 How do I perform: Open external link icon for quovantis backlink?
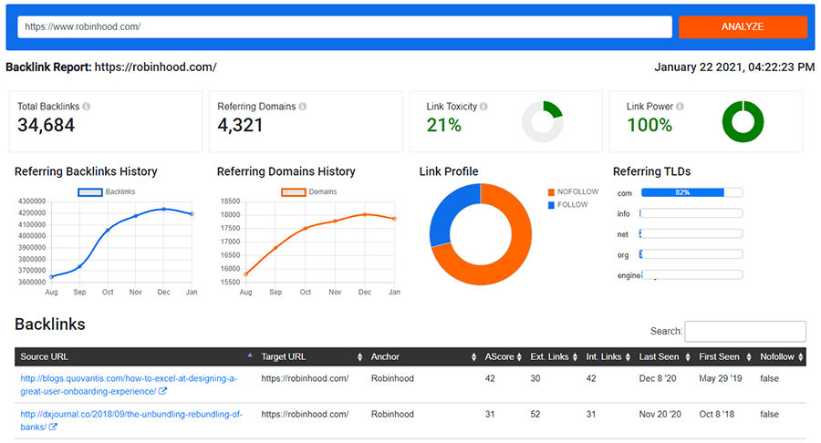click(x=163, y=391)
